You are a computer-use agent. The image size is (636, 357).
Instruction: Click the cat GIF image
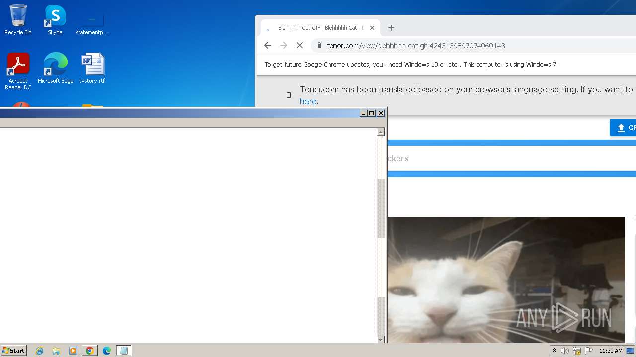(x=506, y=280)
